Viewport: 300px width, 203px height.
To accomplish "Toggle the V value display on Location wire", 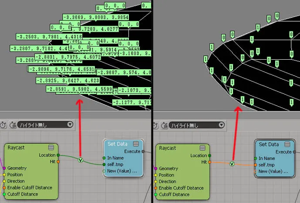I will coord(81,160).
